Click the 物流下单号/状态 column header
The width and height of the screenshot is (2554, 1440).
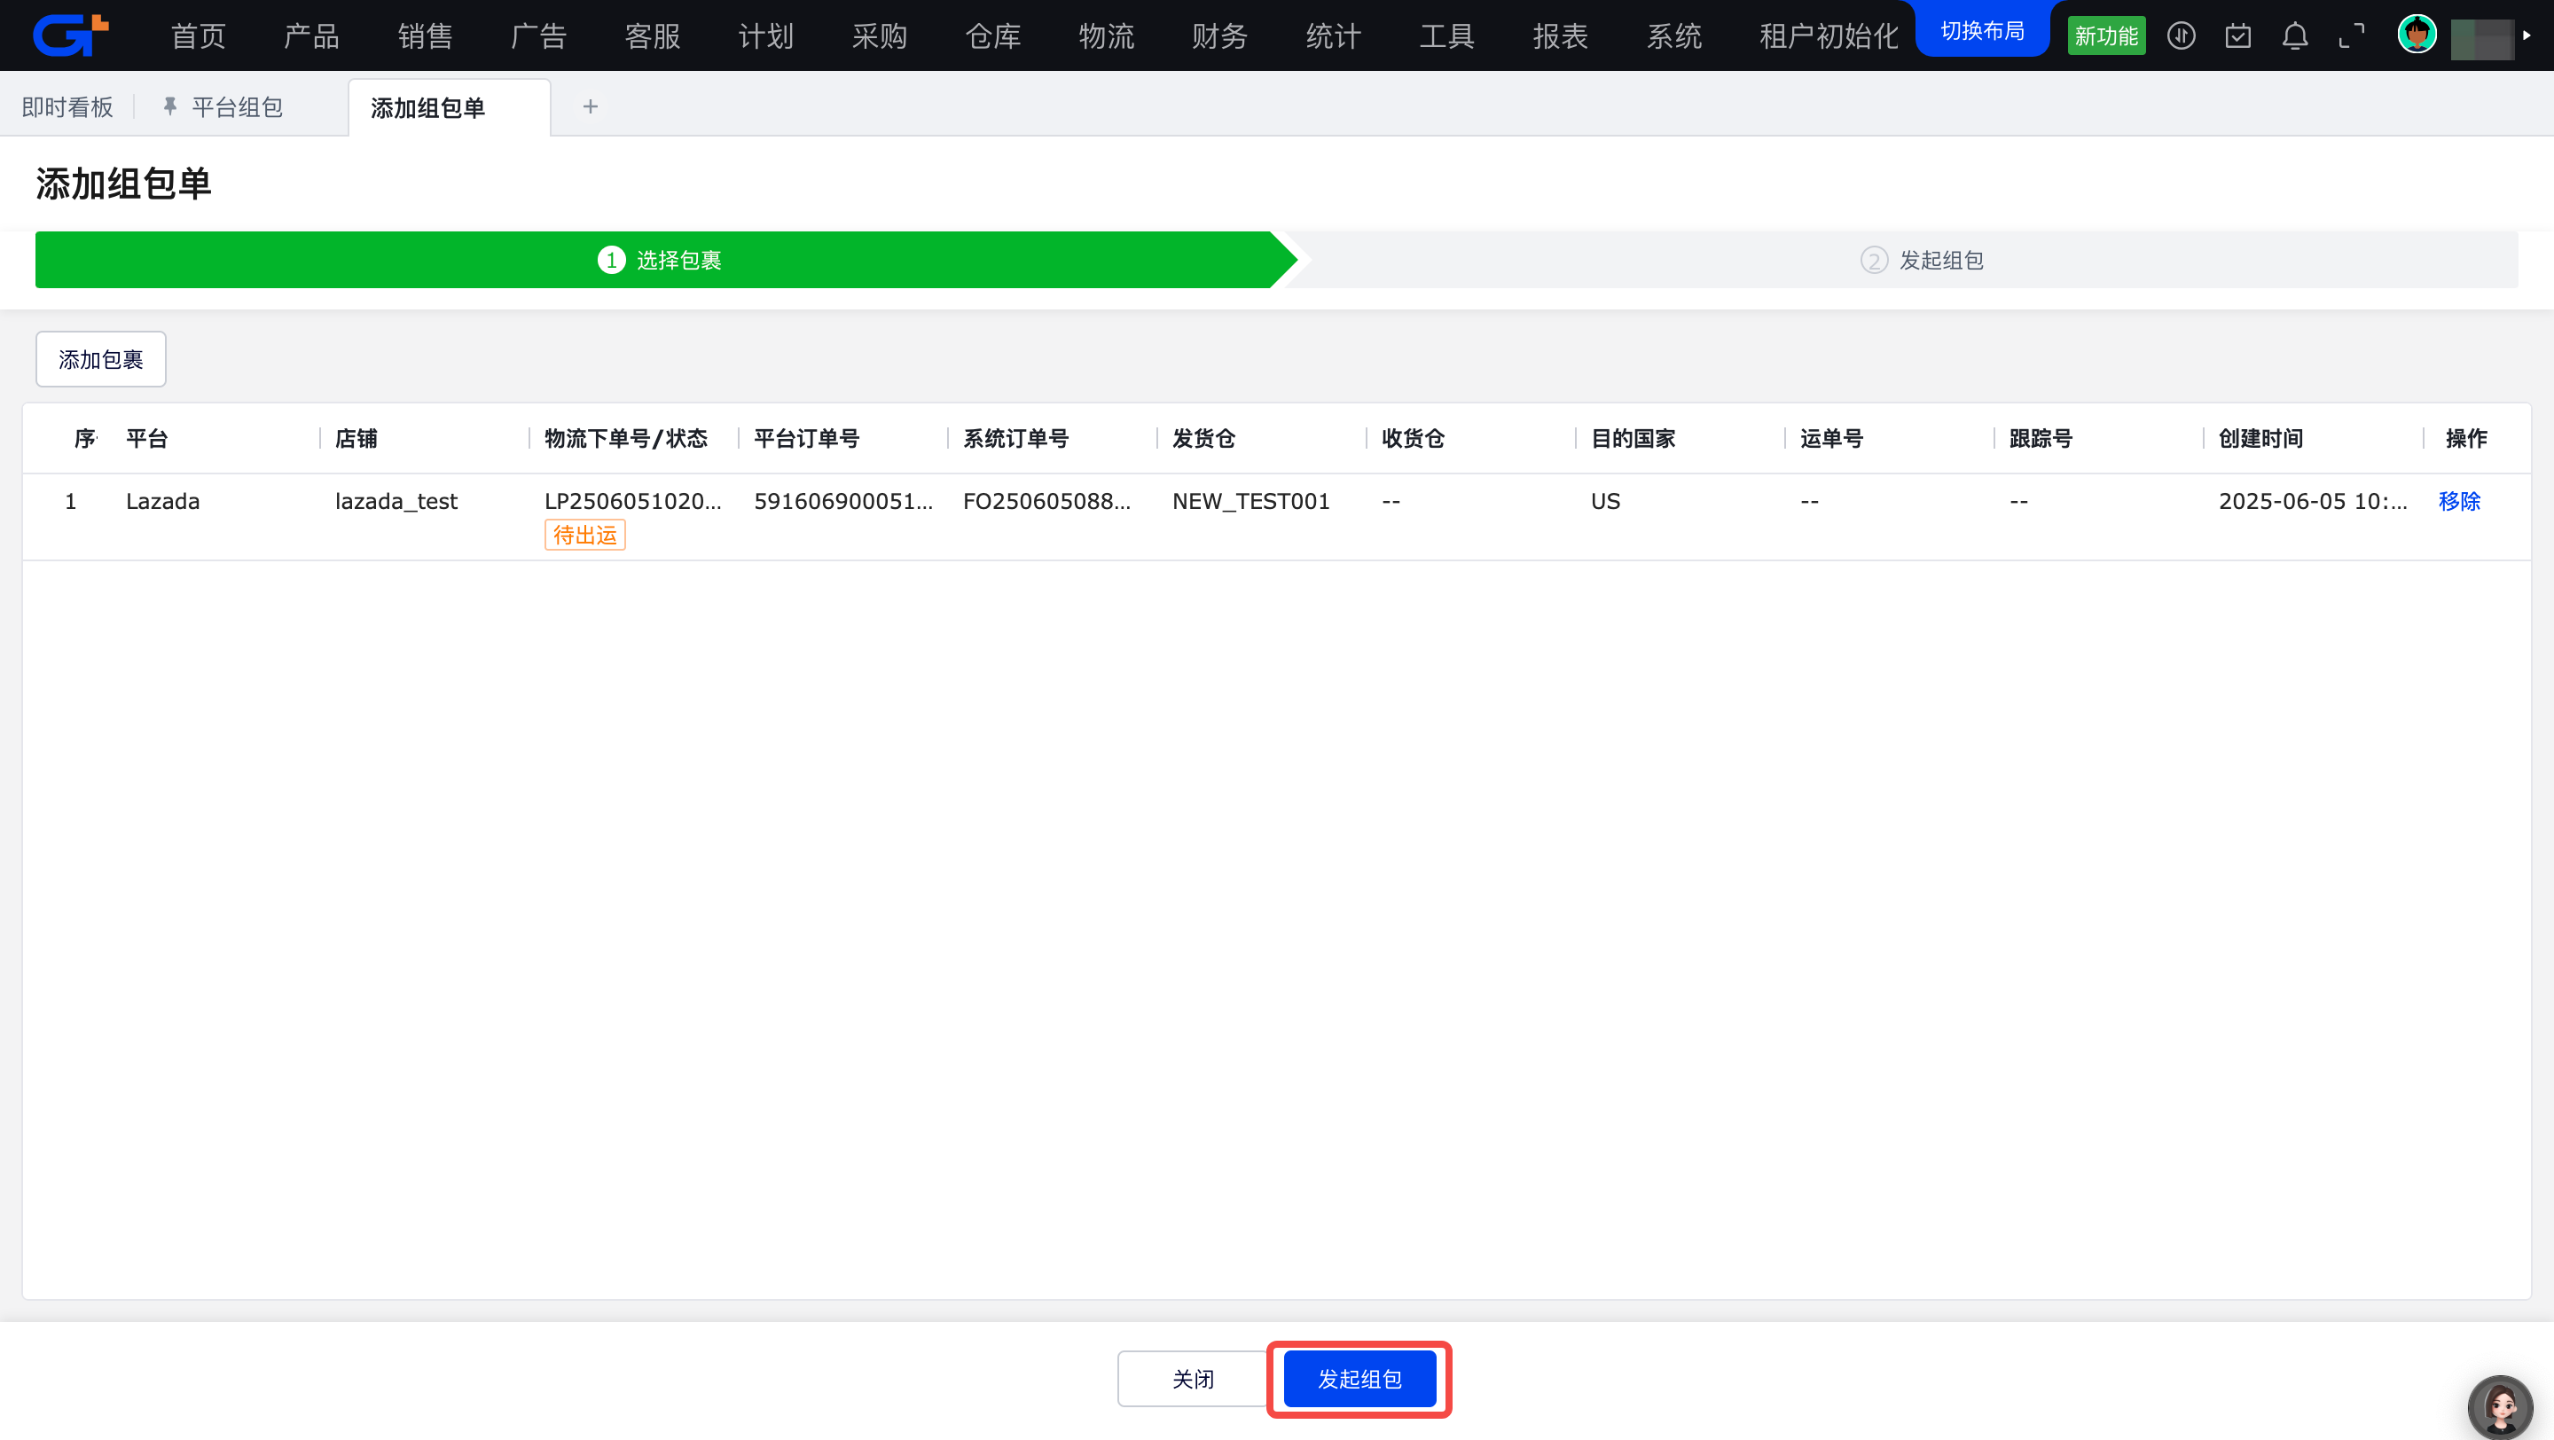pyautogui.click(x=625, y=438)
